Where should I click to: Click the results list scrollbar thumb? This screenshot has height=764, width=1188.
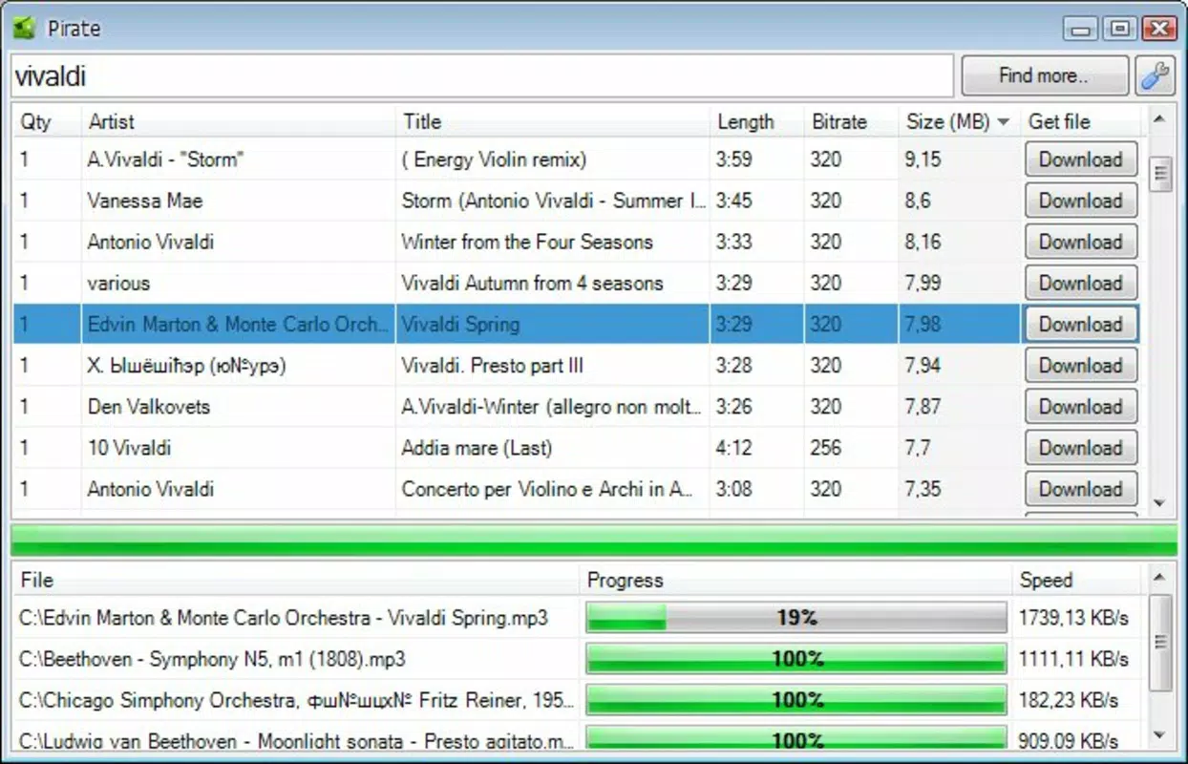pos(1161,174)
